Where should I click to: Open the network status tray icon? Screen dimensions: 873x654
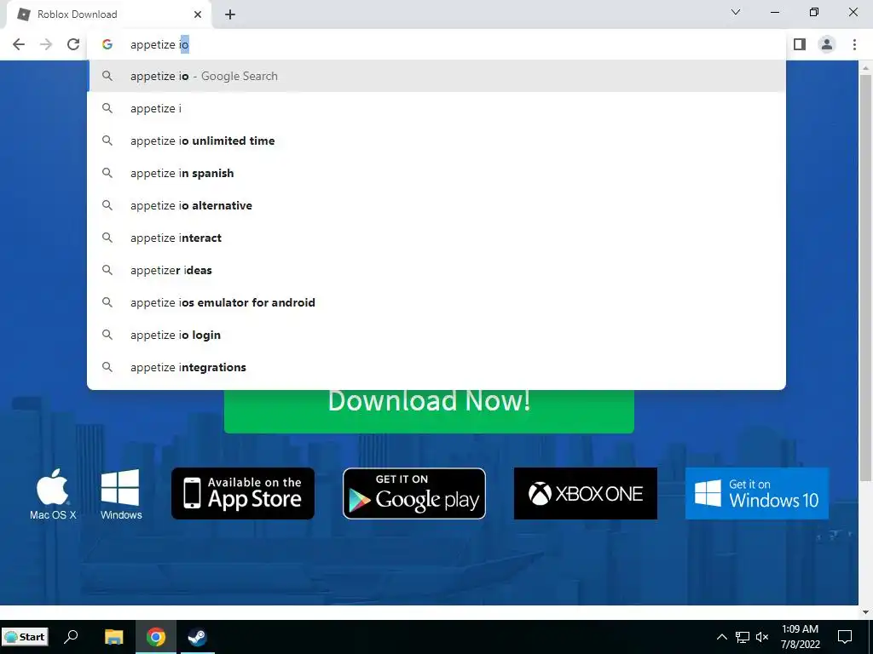click(743, 637)
